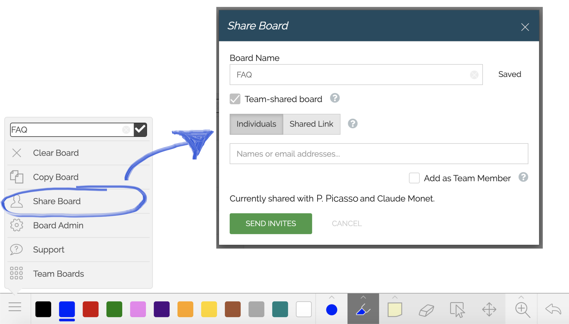
Task: Open Board Admin from the menu
Action: point(58,225)
